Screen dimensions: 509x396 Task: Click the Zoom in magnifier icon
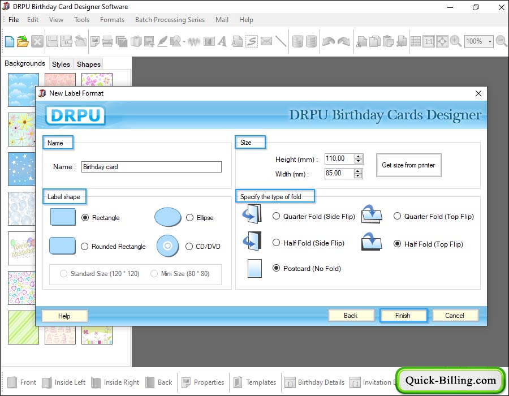click(x=456, y=41)
